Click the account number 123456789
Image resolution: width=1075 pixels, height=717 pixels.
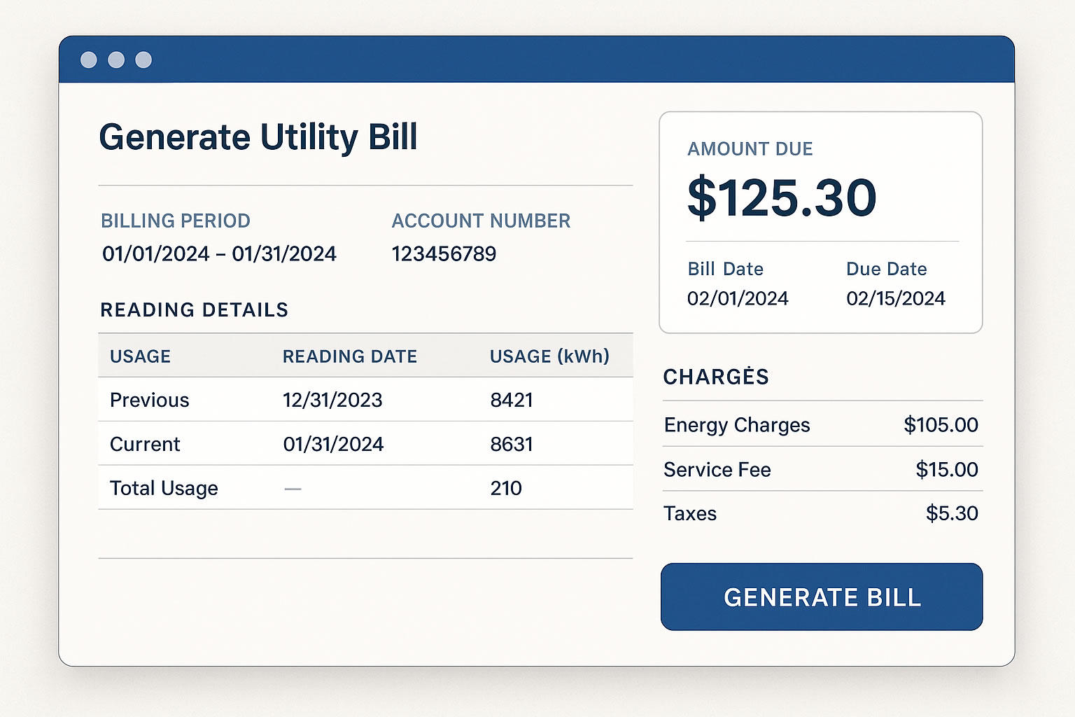444,253
